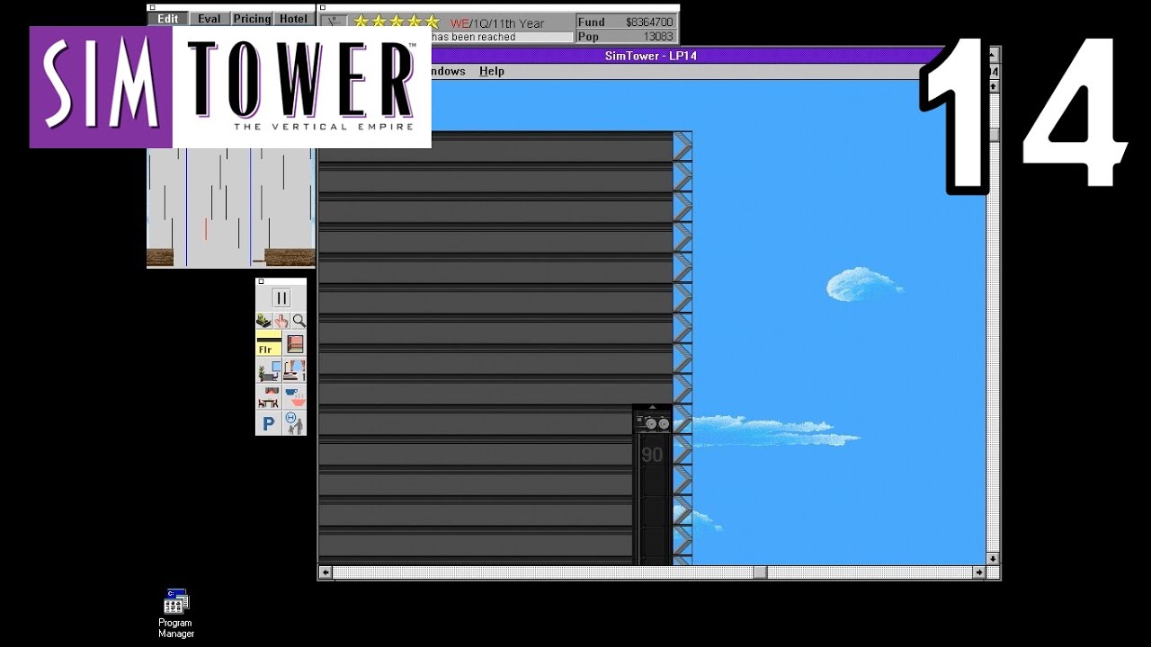Choose the services and facilities tool
This screenshot has width=1151, height=647.
pos(294,423)
